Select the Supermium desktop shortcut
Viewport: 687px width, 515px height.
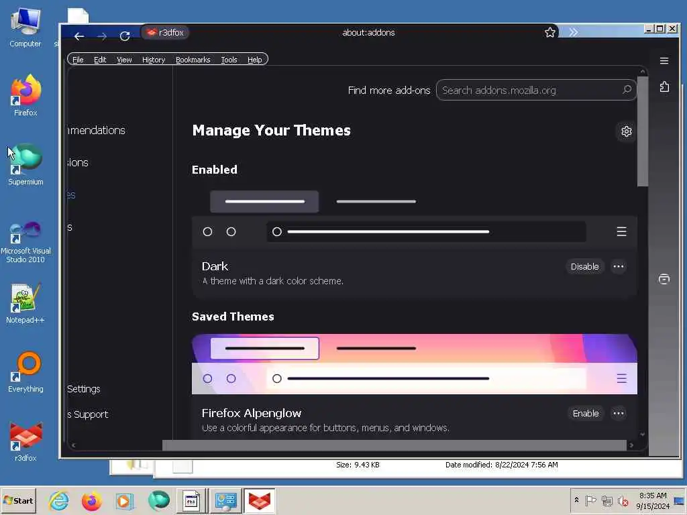25,165
